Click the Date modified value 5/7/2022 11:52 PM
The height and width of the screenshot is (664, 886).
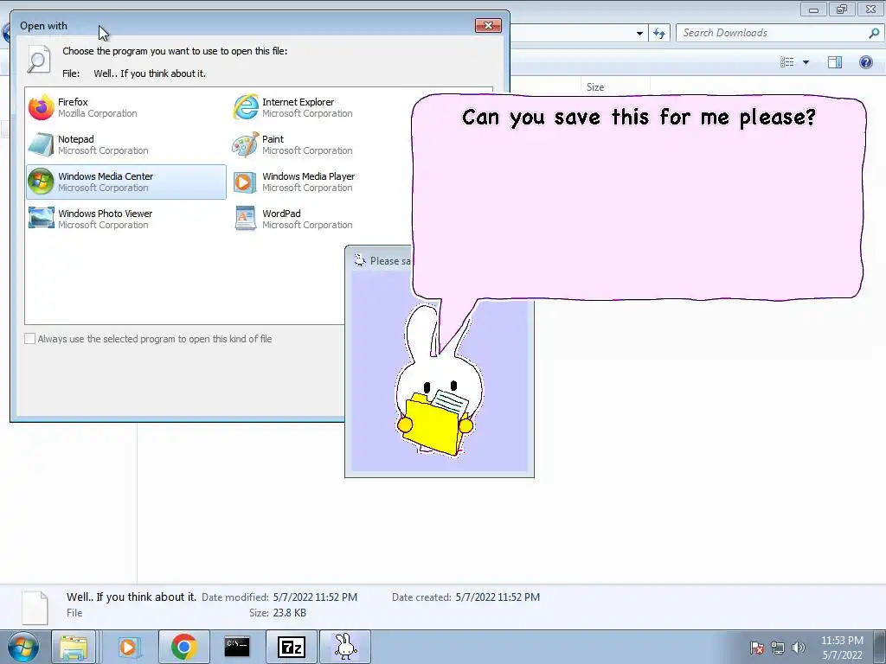pos(315,597)
